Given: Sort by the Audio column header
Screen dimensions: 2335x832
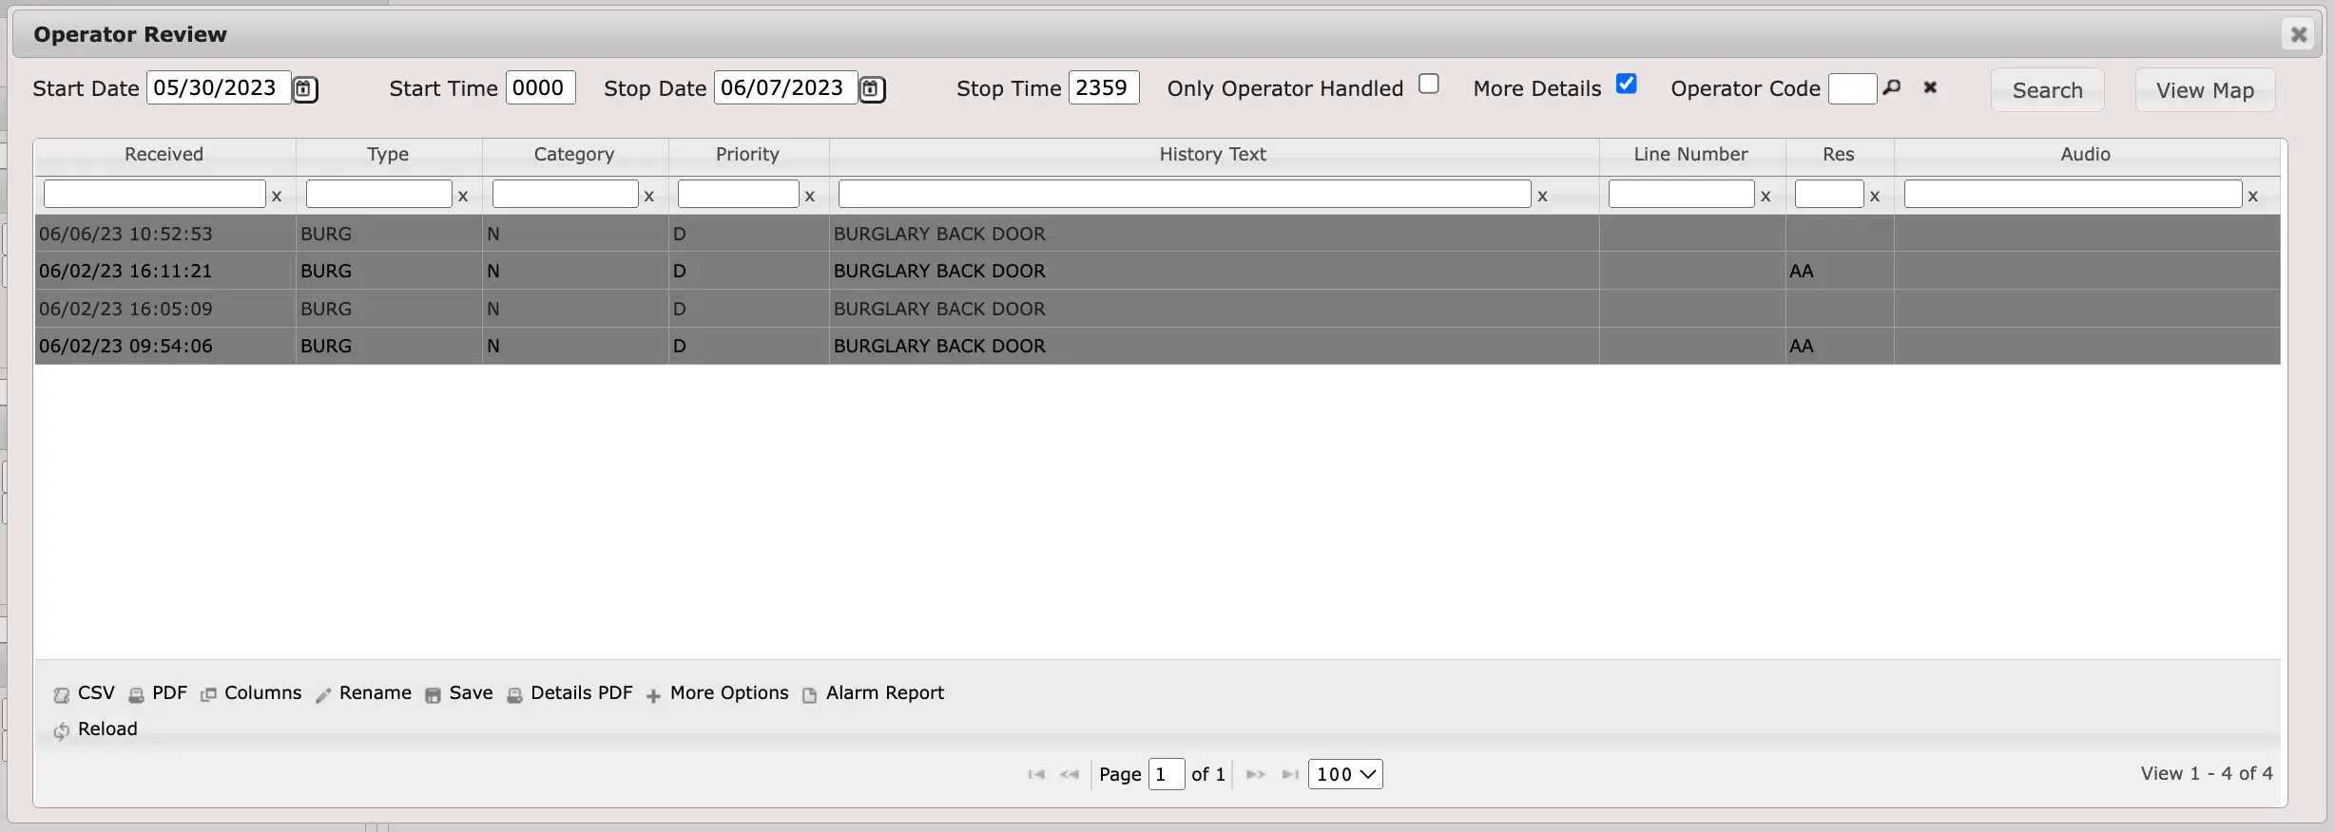Looking at the screenshot, I should (x=2086, y=155).
